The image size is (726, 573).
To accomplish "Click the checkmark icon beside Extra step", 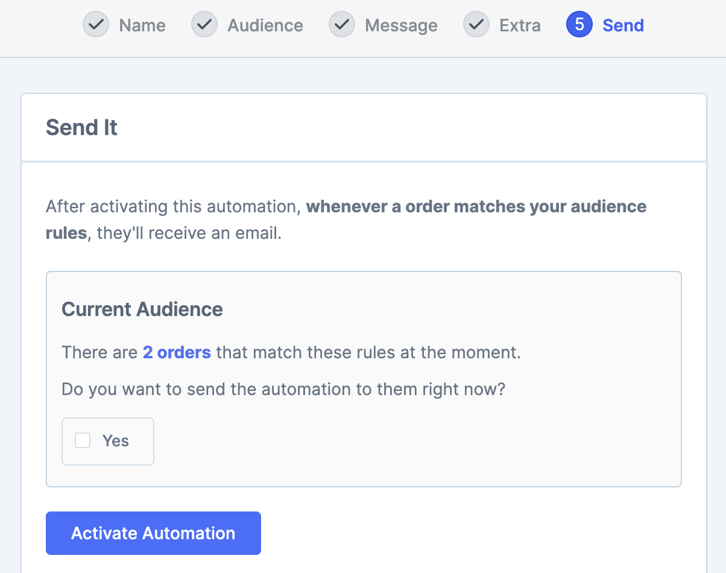I will click(x=476, y=25).
